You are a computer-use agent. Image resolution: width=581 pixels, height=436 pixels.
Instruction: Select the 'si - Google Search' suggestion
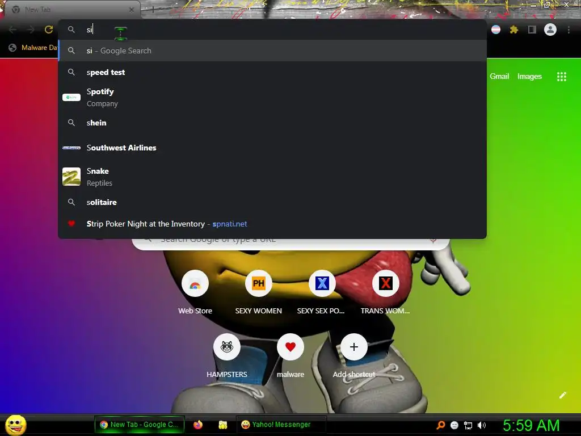[x=272, y=51]
